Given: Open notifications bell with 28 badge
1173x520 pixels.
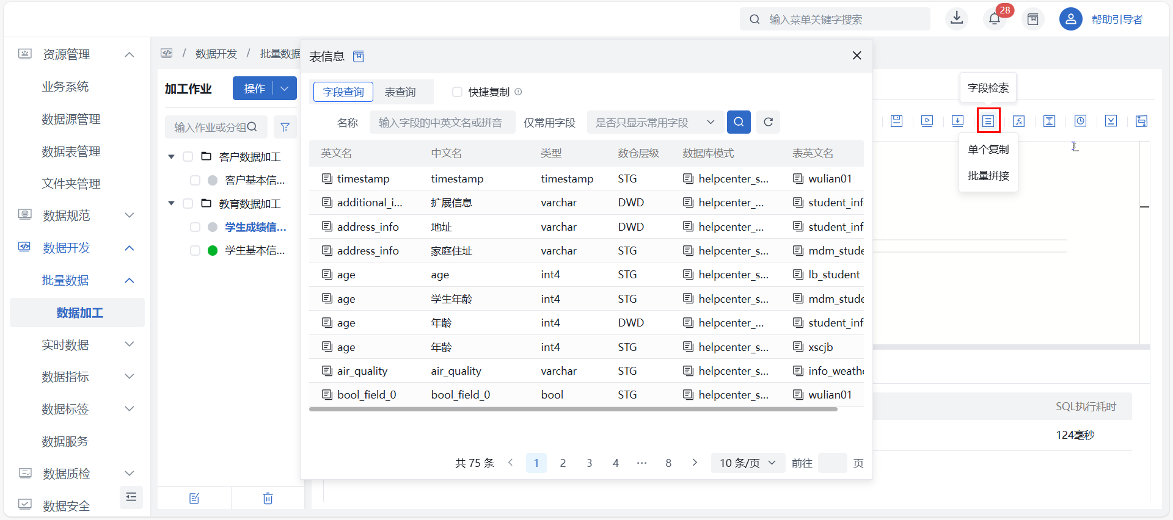Looking at the screenshot, I should click(x=995, y=19).
